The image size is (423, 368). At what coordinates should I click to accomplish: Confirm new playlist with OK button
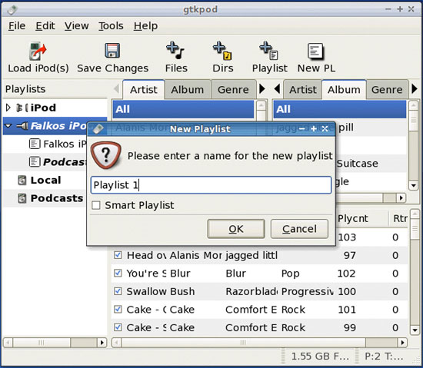point(236,229)
